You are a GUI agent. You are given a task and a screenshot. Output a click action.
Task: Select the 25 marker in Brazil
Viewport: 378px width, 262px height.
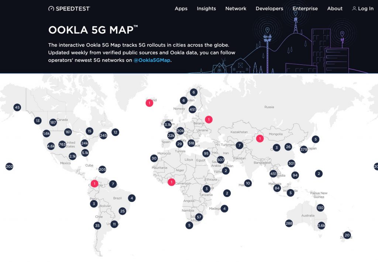click(123, 211)
